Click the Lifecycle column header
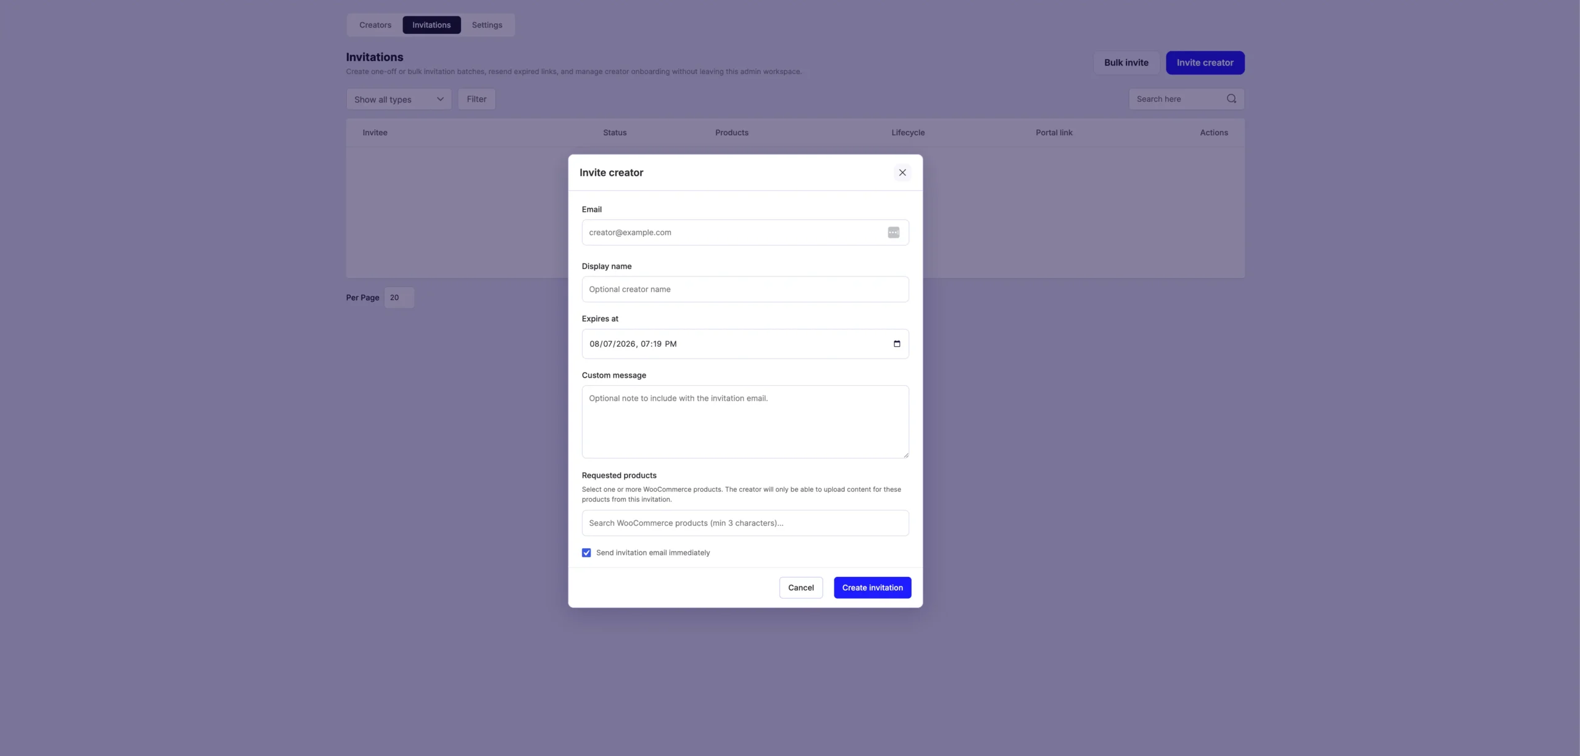Screen dimensions: 1580x756 pos(908,133)
